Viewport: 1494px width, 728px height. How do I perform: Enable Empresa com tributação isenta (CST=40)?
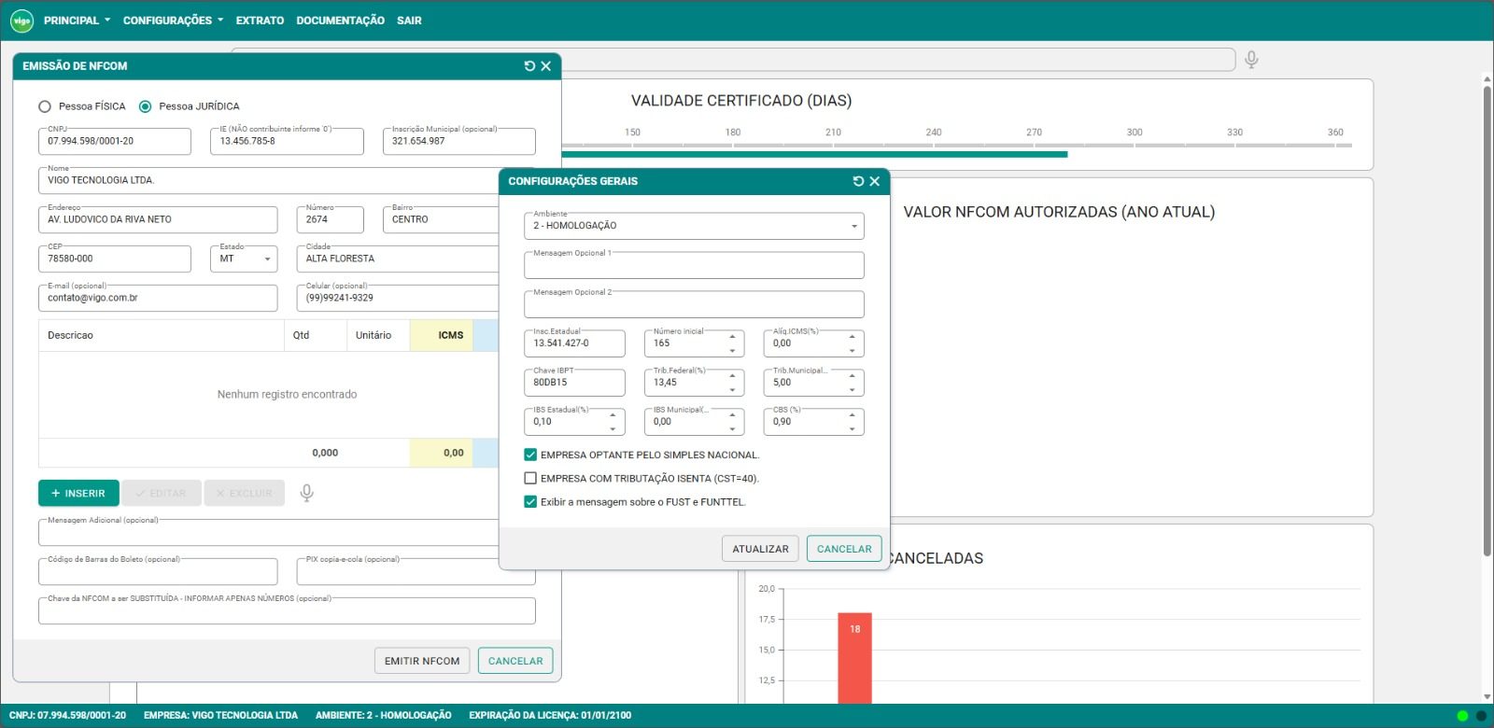530,479
